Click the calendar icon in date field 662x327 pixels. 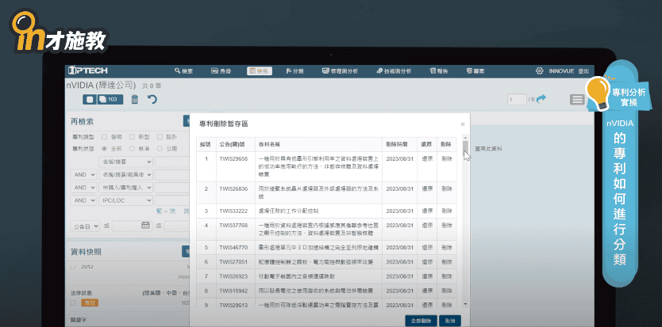[x=145, y=226]
